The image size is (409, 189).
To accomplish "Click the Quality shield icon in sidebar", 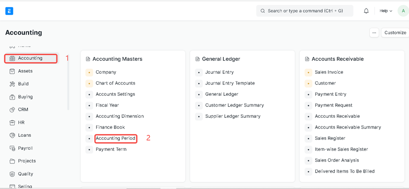I will coord(13,174).
